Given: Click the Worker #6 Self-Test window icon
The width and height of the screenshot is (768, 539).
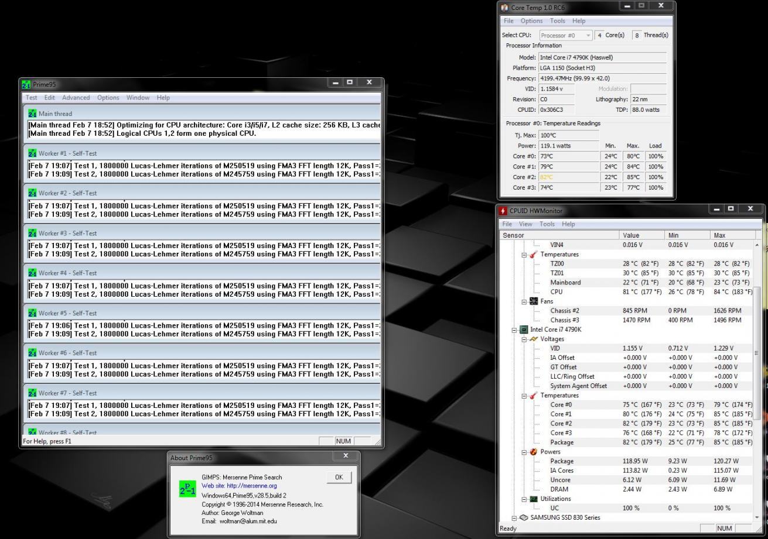Looking at the screenshot, I should coord(33,353).
